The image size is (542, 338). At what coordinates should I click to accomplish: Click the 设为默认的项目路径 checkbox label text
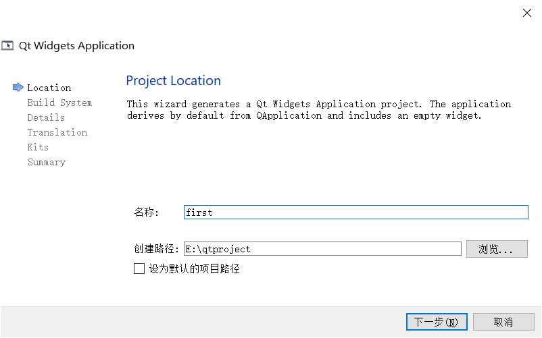(195, 269)
